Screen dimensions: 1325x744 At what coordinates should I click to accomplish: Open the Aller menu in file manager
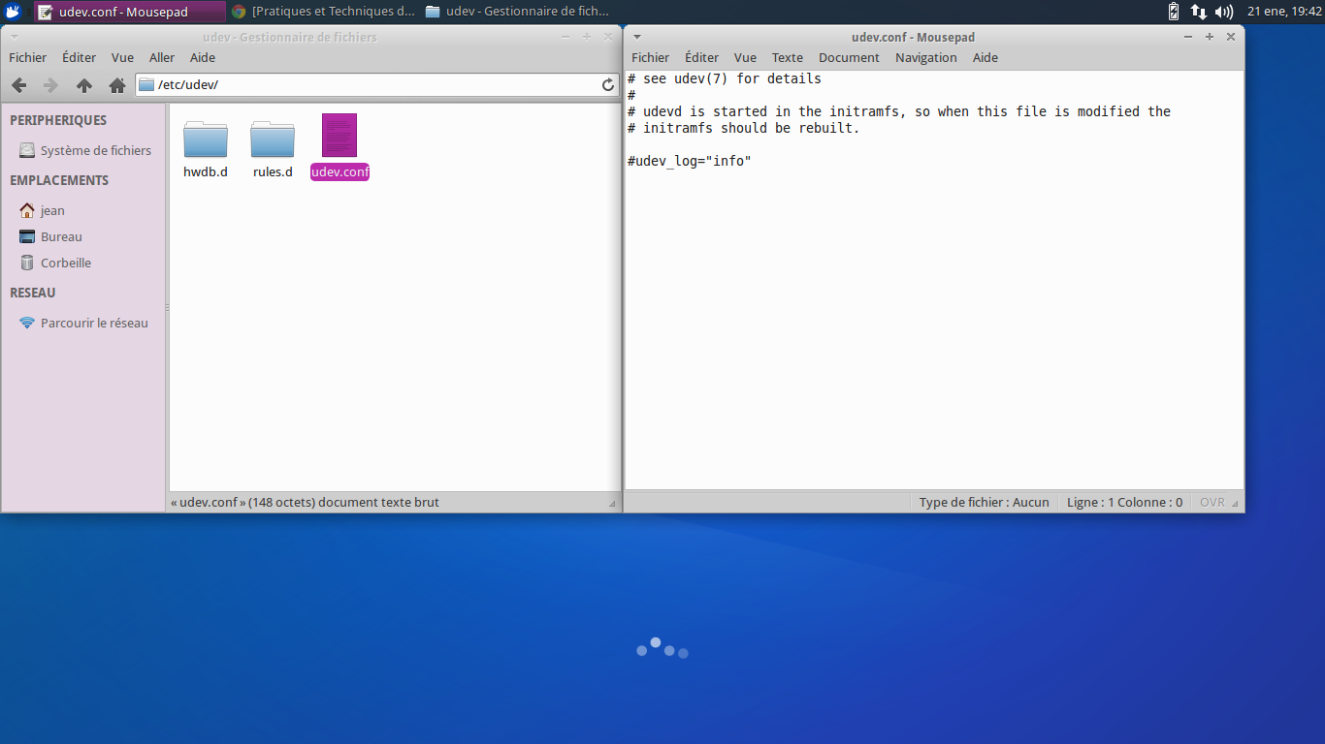162,58
